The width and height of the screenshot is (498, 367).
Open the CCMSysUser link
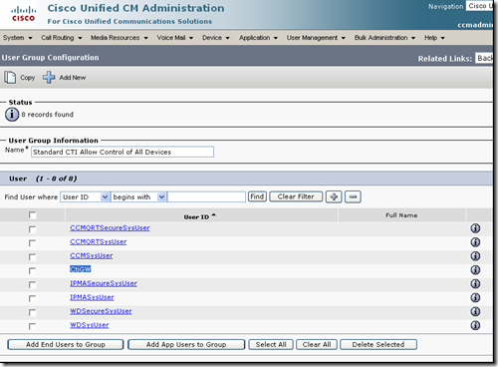(x=92, y=256)
